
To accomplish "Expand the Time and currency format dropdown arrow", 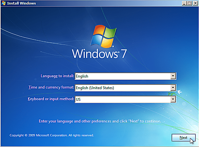I will tap(173, 88).
